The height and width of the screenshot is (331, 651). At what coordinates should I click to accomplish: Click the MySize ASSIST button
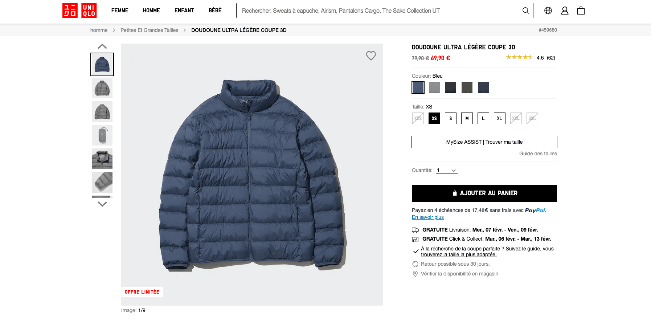point(484,142)
